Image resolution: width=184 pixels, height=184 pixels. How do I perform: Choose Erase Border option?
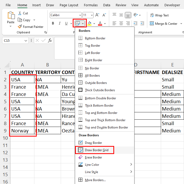[x=105, y=157]
